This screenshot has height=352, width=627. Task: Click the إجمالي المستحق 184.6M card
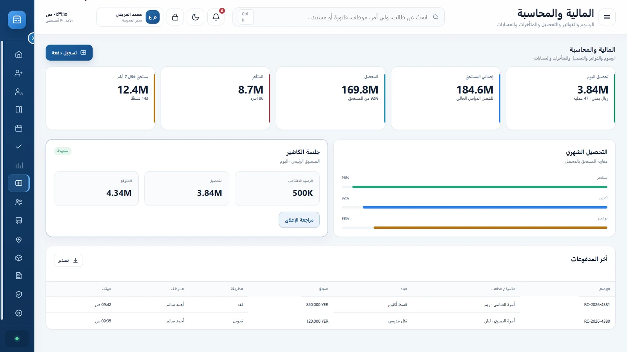(446, 98)
